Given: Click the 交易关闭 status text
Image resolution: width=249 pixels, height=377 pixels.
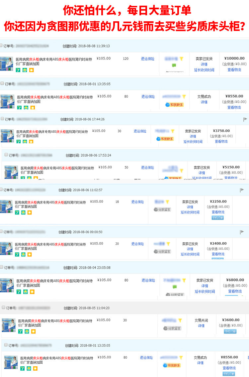Looking at the screenshot, I should pos(201,320).
